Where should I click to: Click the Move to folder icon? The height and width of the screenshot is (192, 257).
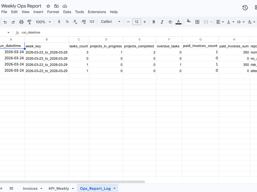(x=56, y=6)
